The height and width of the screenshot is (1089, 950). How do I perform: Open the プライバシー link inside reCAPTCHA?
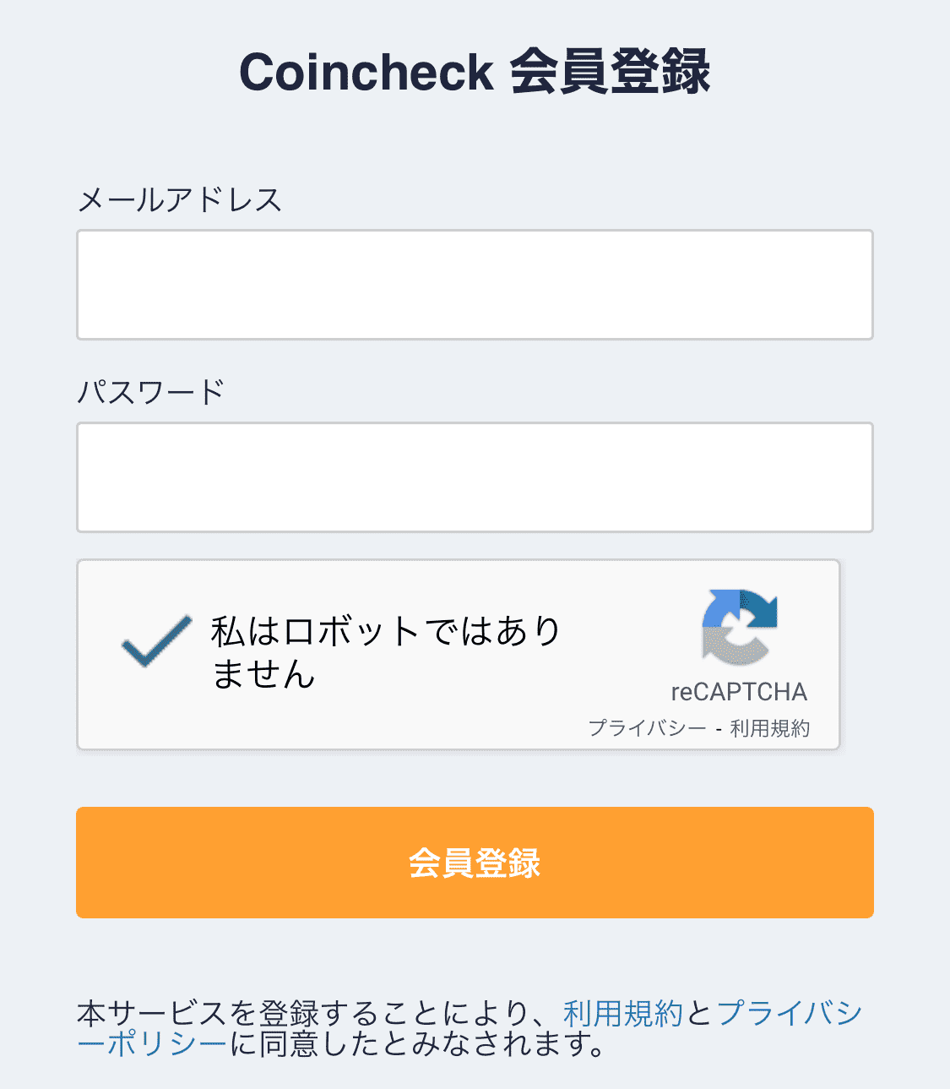(x=647, y=728)
